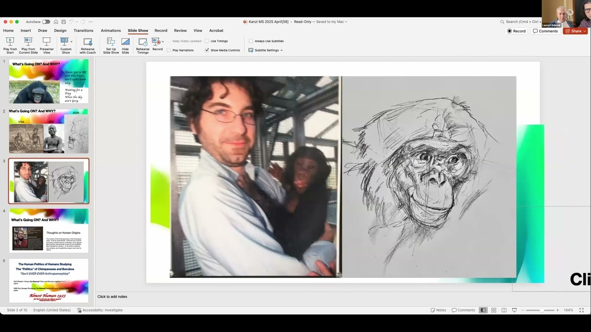Click the Subtitle Settings icon
This screenshot has height=332, width=591.
coord(251,50)
